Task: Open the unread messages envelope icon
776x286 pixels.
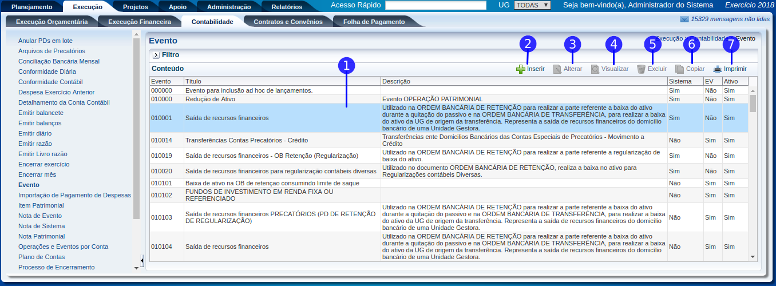Action: (684, 19)
